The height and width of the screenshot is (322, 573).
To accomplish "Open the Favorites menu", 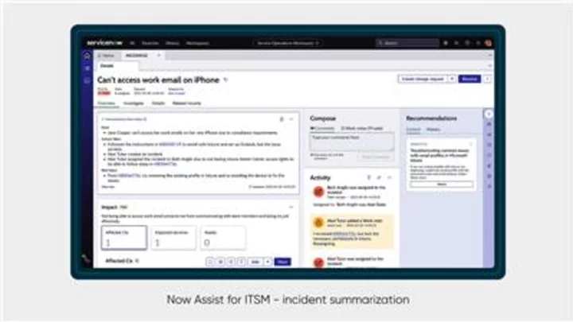I will click(x=150, y=43).
